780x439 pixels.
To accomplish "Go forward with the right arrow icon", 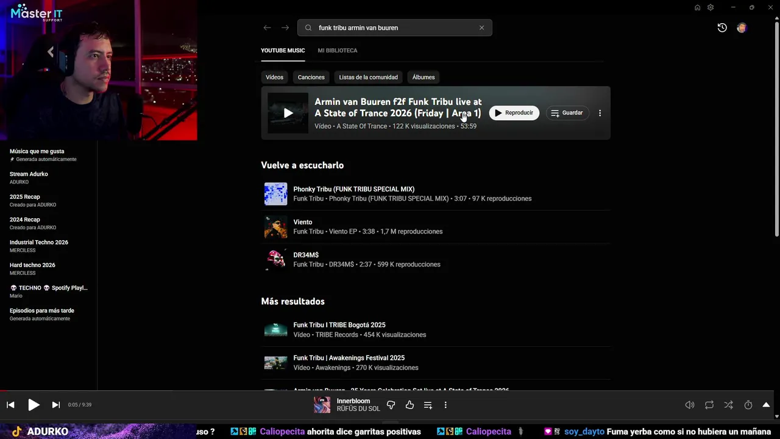I will [285, 27].
